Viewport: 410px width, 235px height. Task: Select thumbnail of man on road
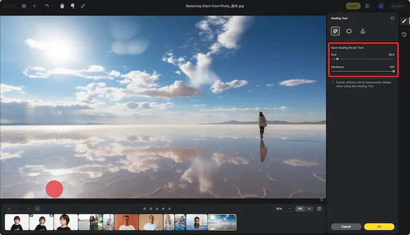[x=90, y=222]
